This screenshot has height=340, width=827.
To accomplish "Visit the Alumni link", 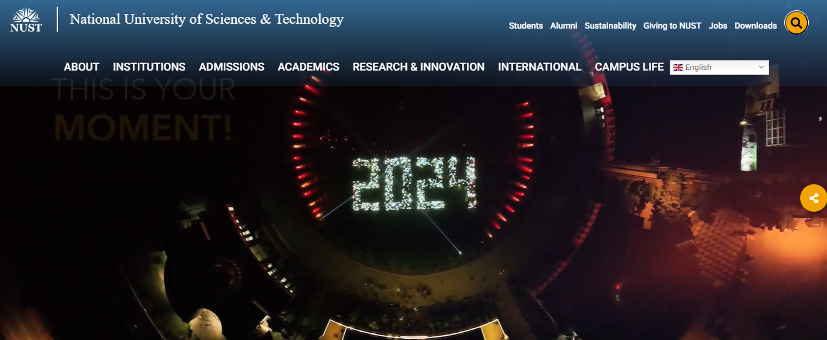I will tap(564, 26).
